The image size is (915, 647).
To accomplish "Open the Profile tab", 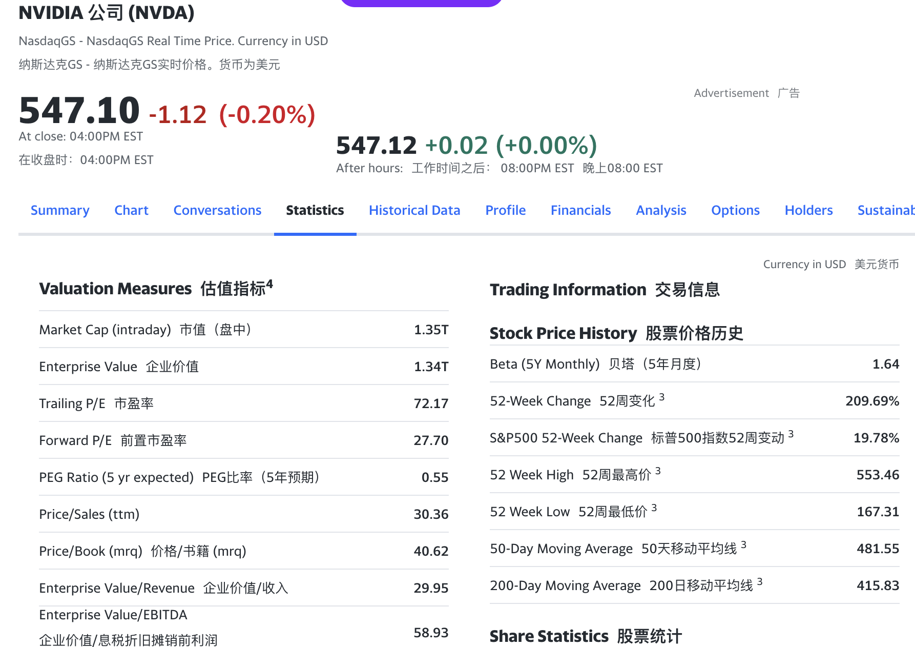I will [506, 210].
